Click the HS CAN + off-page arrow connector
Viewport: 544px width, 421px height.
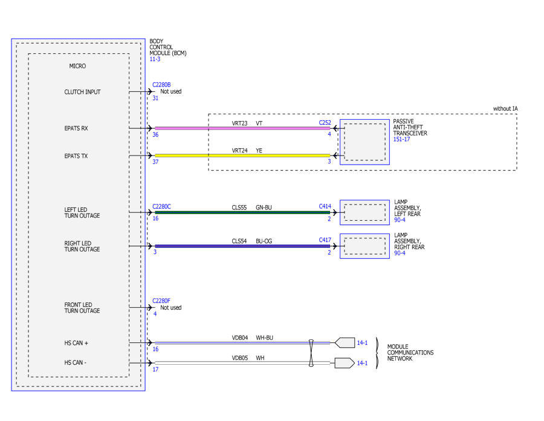[345, 342]
